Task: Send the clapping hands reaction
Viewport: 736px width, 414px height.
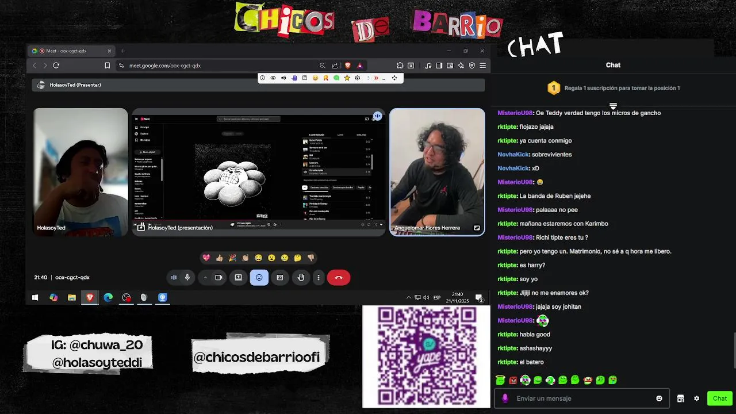Action: (246, 258)
